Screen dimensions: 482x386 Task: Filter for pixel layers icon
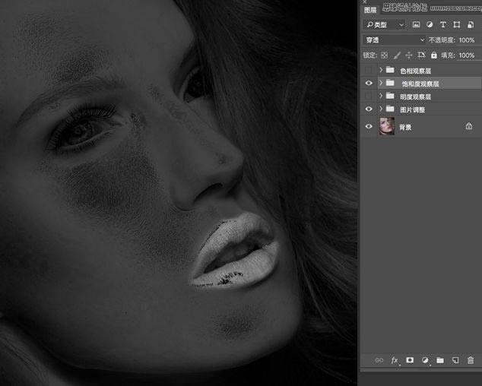[416, 25]
